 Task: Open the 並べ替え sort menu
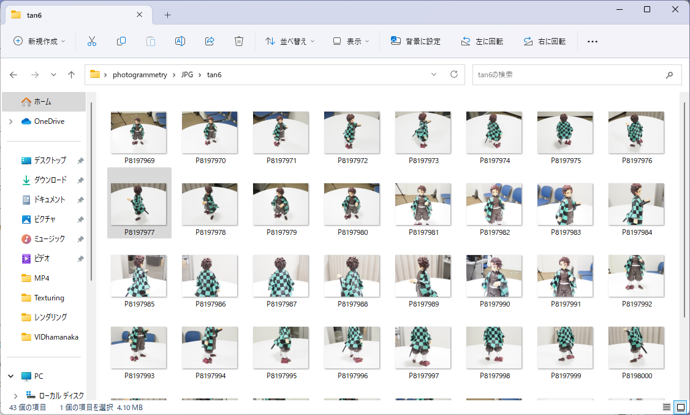pos(290,41)
